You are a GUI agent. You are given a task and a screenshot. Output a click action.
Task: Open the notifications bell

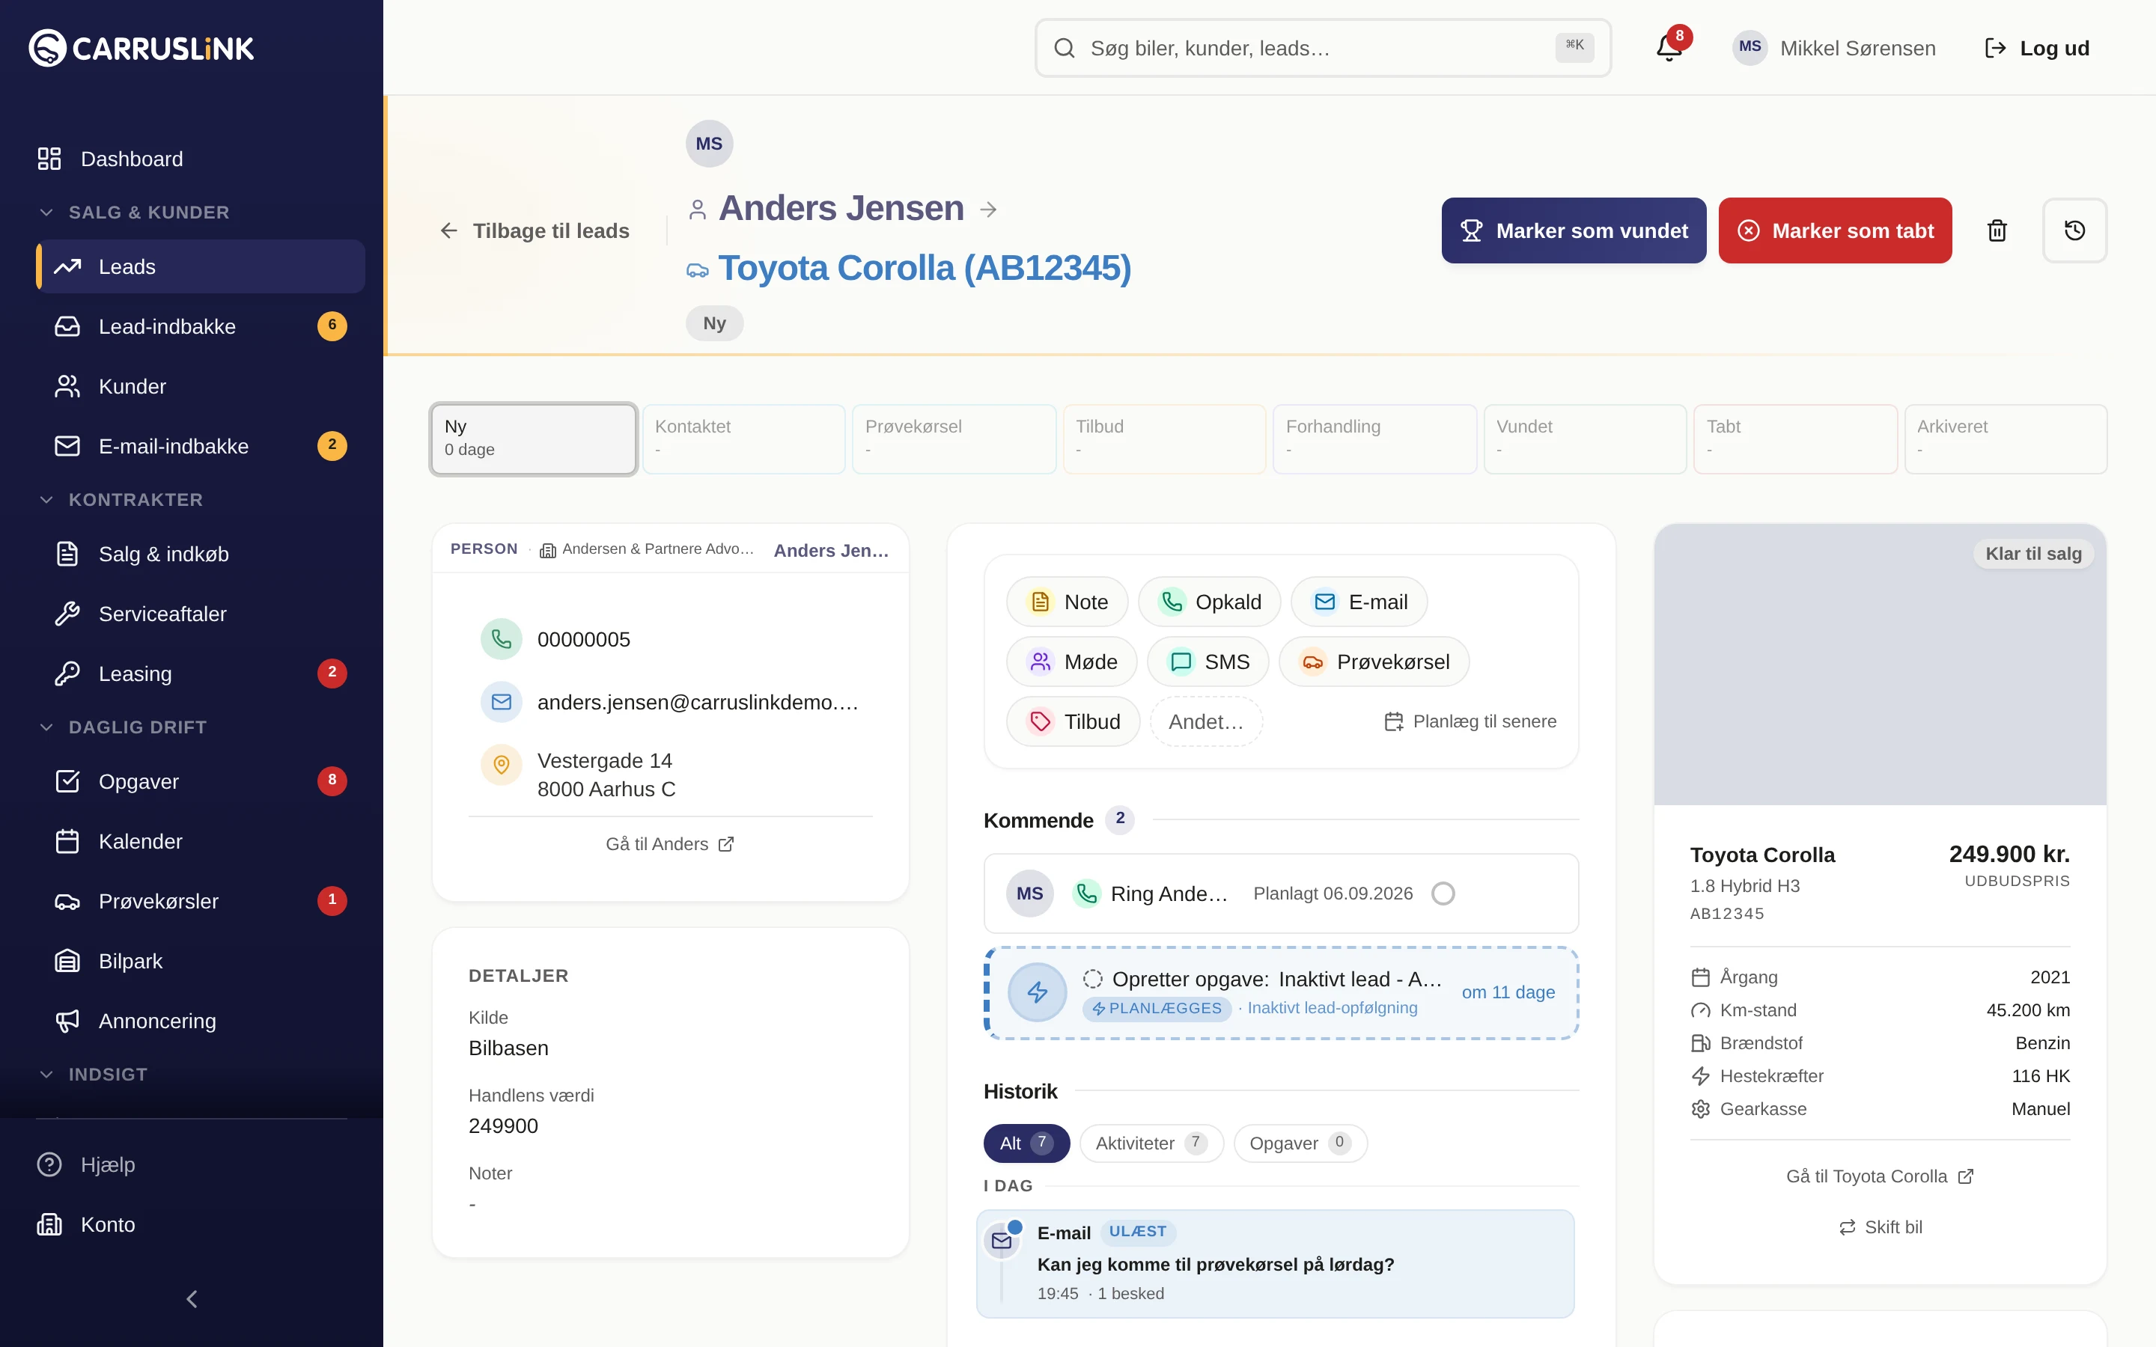pyautogui.click(x=1669, y=48)
